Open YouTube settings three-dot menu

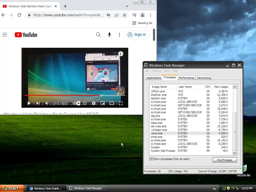pos(119,34)
